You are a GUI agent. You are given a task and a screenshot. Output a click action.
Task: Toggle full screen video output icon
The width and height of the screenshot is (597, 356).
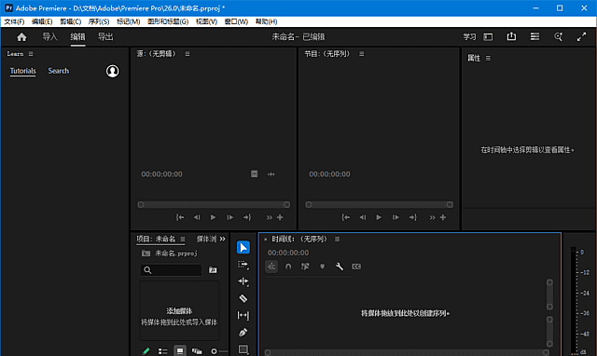581,37
